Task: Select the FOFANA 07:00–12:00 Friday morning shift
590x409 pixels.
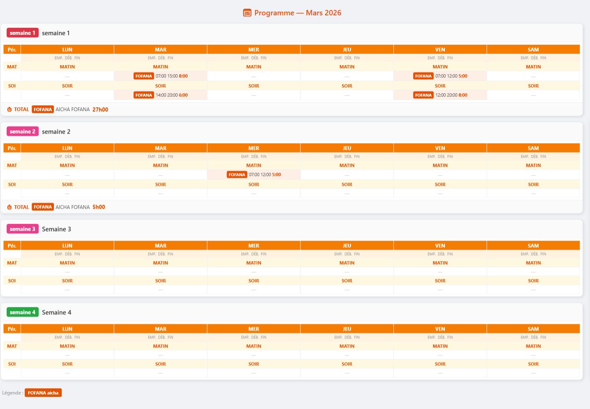Action: pos(440,76)
